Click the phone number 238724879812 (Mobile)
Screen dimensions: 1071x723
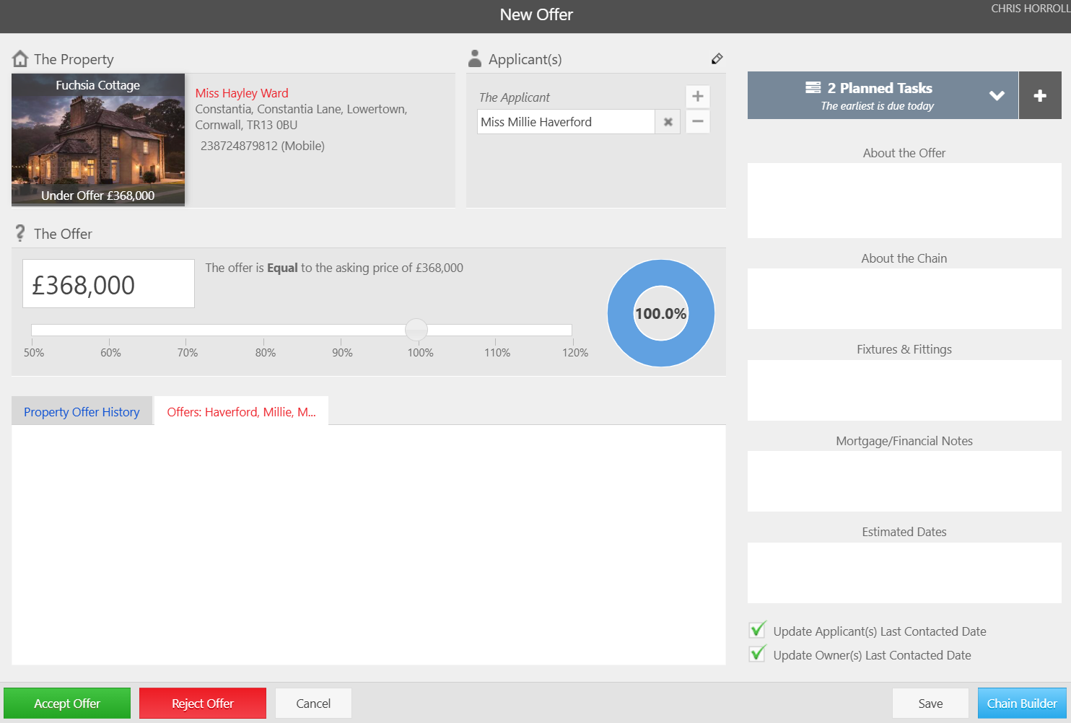263,146
